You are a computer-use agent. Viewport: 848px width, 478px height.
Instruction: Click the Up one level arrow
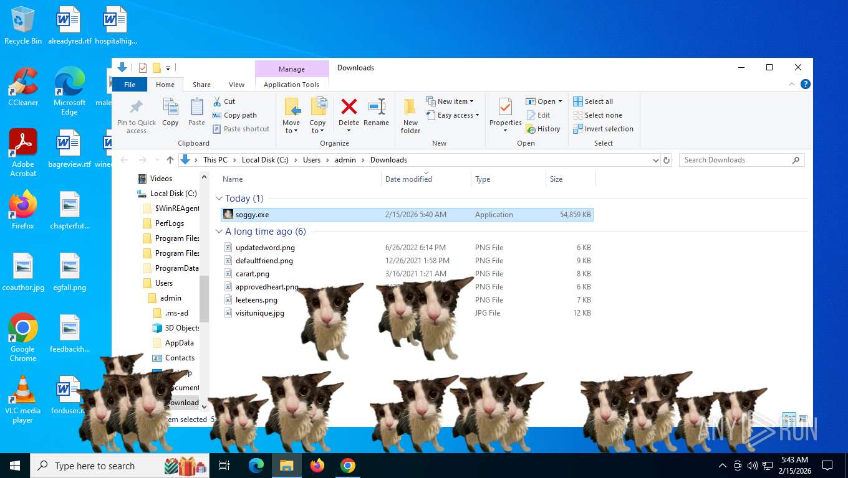(x=170, y=160)
